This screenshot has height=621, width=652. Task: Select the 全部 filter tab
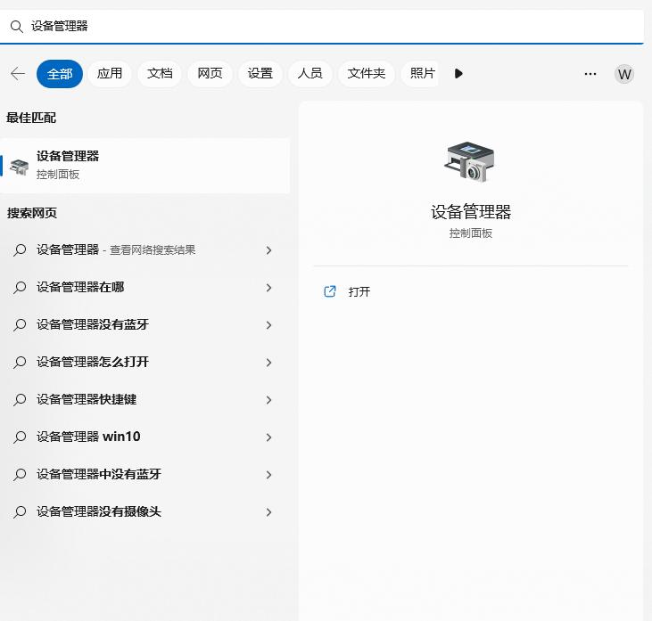click(60, 74)
